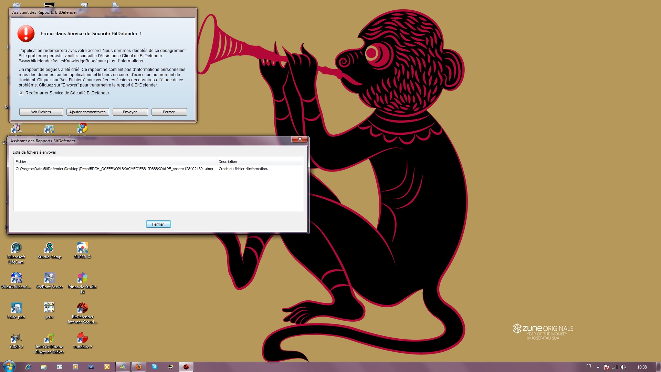Open Google Chrome desktop shortcut

coord(82,128)
